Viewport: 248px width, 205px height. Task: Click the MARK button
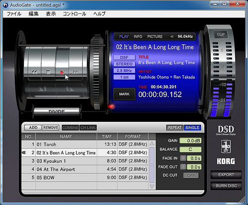[124, 94]
